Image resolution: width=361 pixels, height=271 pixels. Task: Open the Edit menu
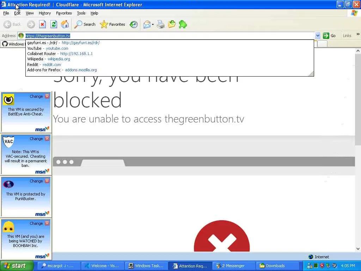pos(17,13)
